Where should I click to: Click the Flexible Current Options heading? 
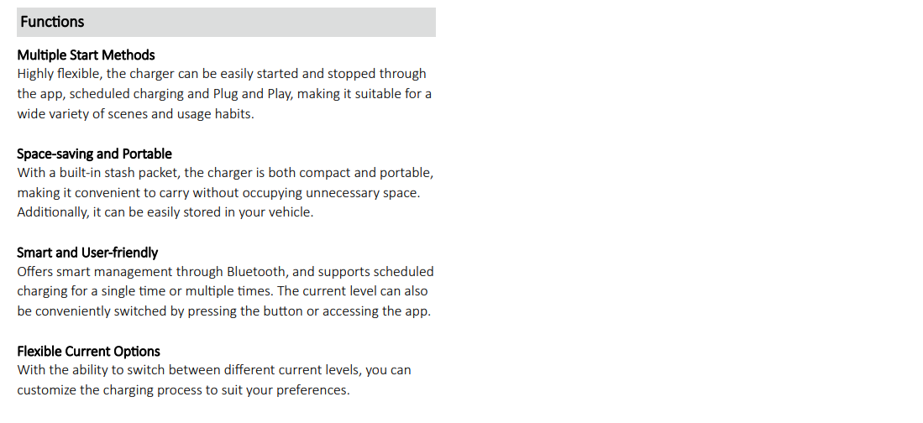pos(88,351)
